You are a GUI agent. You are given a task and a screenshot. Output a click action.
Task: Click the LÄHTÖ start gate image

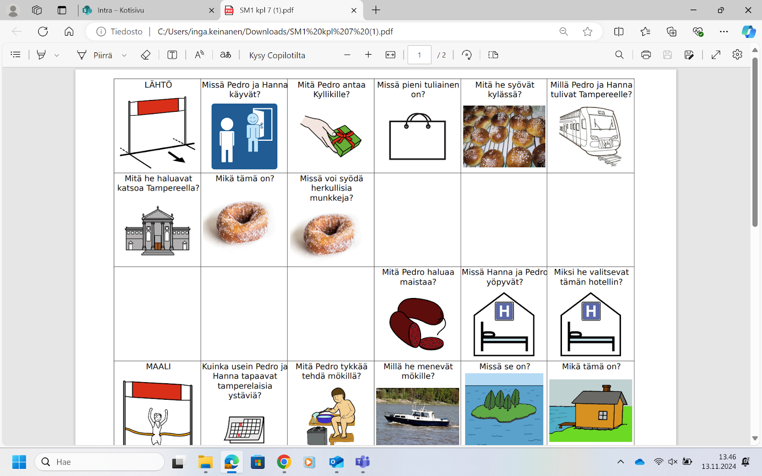point(158,132)
